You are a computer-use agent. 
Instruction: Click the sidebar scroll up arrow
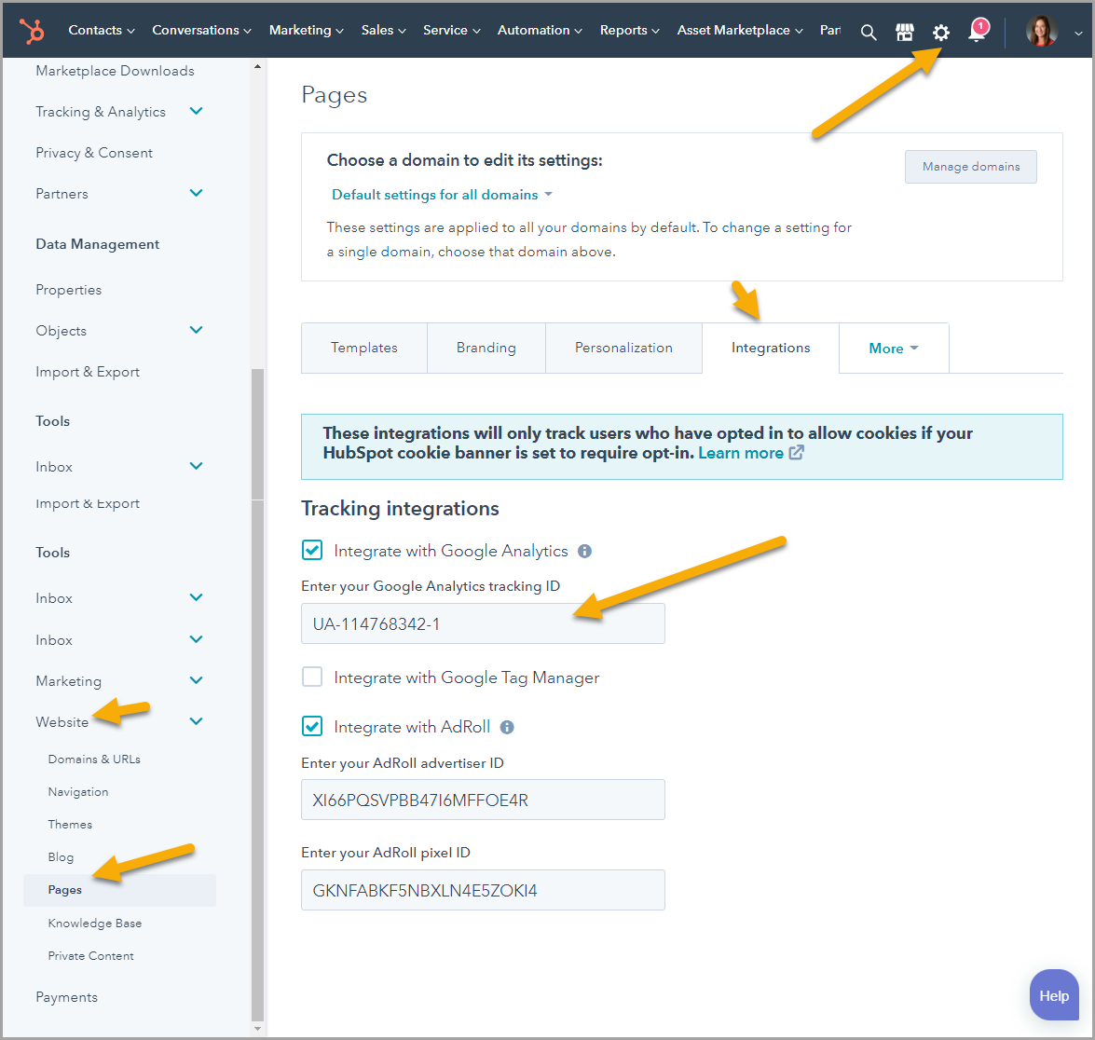click(x=258, y=66)
